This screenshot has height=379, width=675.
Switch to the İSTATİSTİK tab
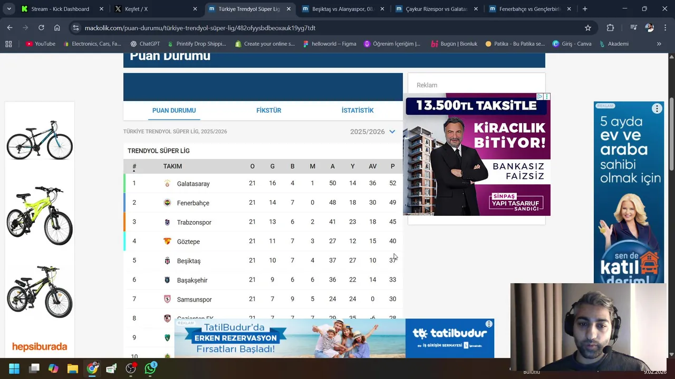pos(358,111)
